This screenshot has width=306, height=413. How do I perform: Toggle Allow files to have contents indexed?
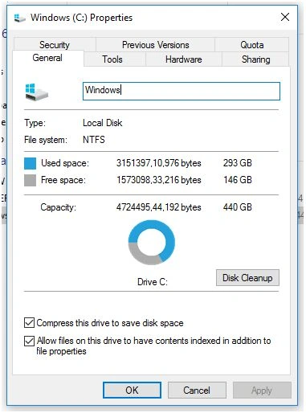(29, 341)
